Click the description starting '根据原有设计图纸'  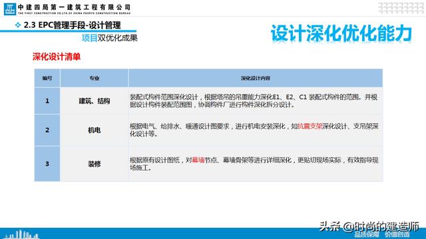254,164
